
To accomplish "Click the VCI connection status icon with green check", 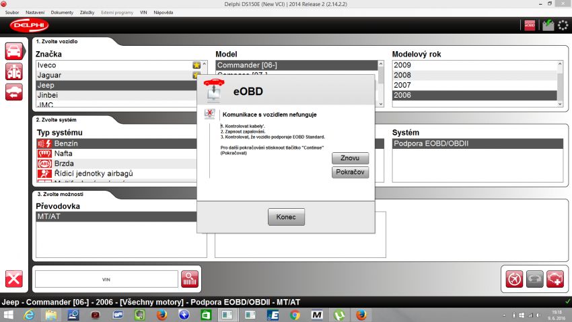I will pos(548,25).
